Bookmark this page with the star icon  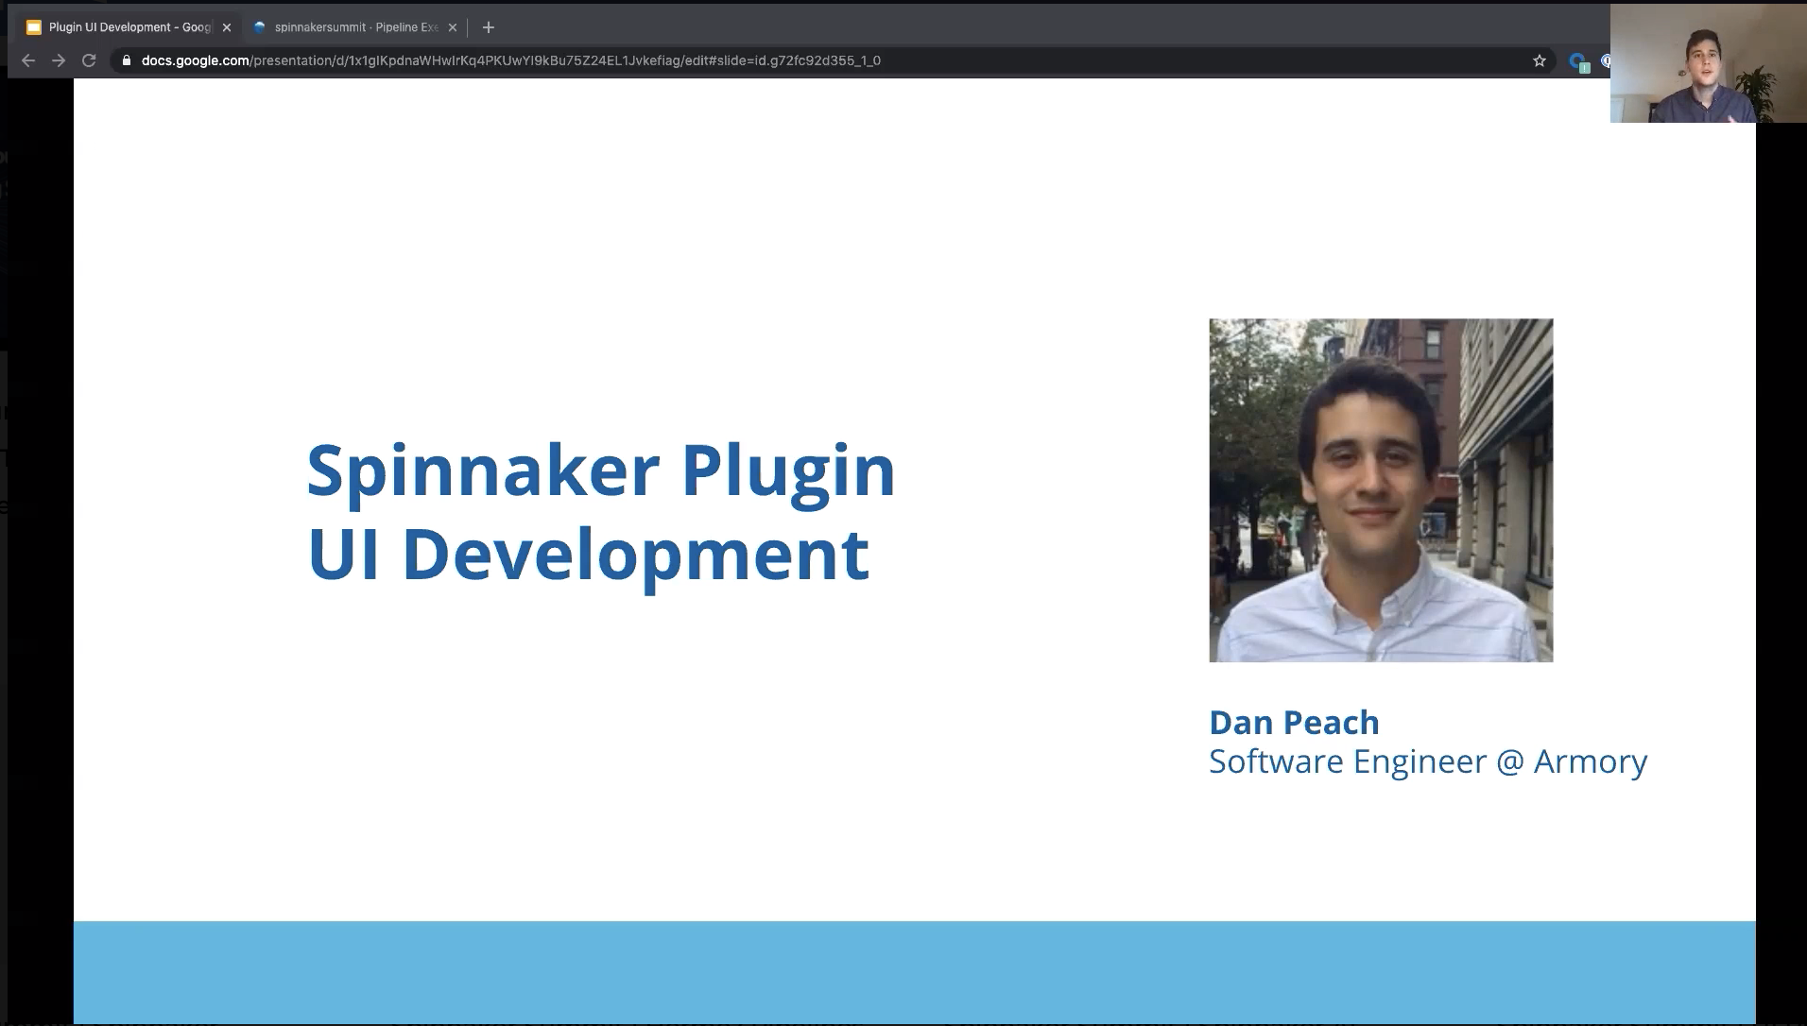[x=1540, y=60]
